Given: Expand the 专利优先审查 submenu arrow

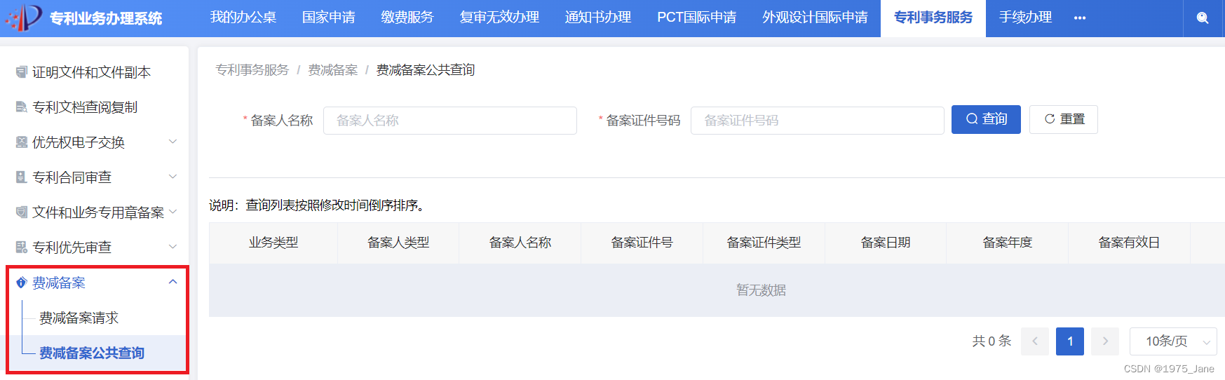Looking at the screenshot, I should click(x=173, y=247).
